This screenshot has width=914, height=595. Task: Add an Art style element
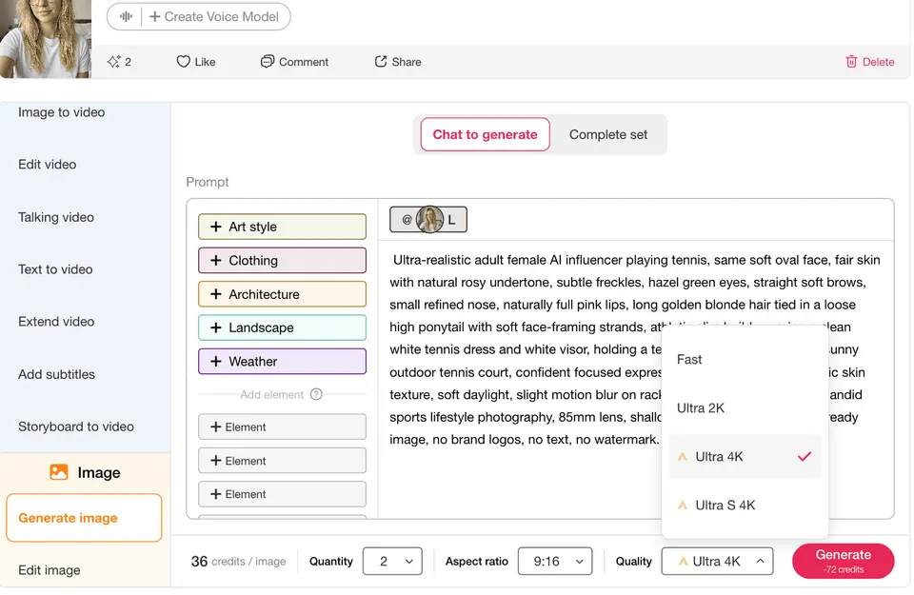[x=282, y=227]
